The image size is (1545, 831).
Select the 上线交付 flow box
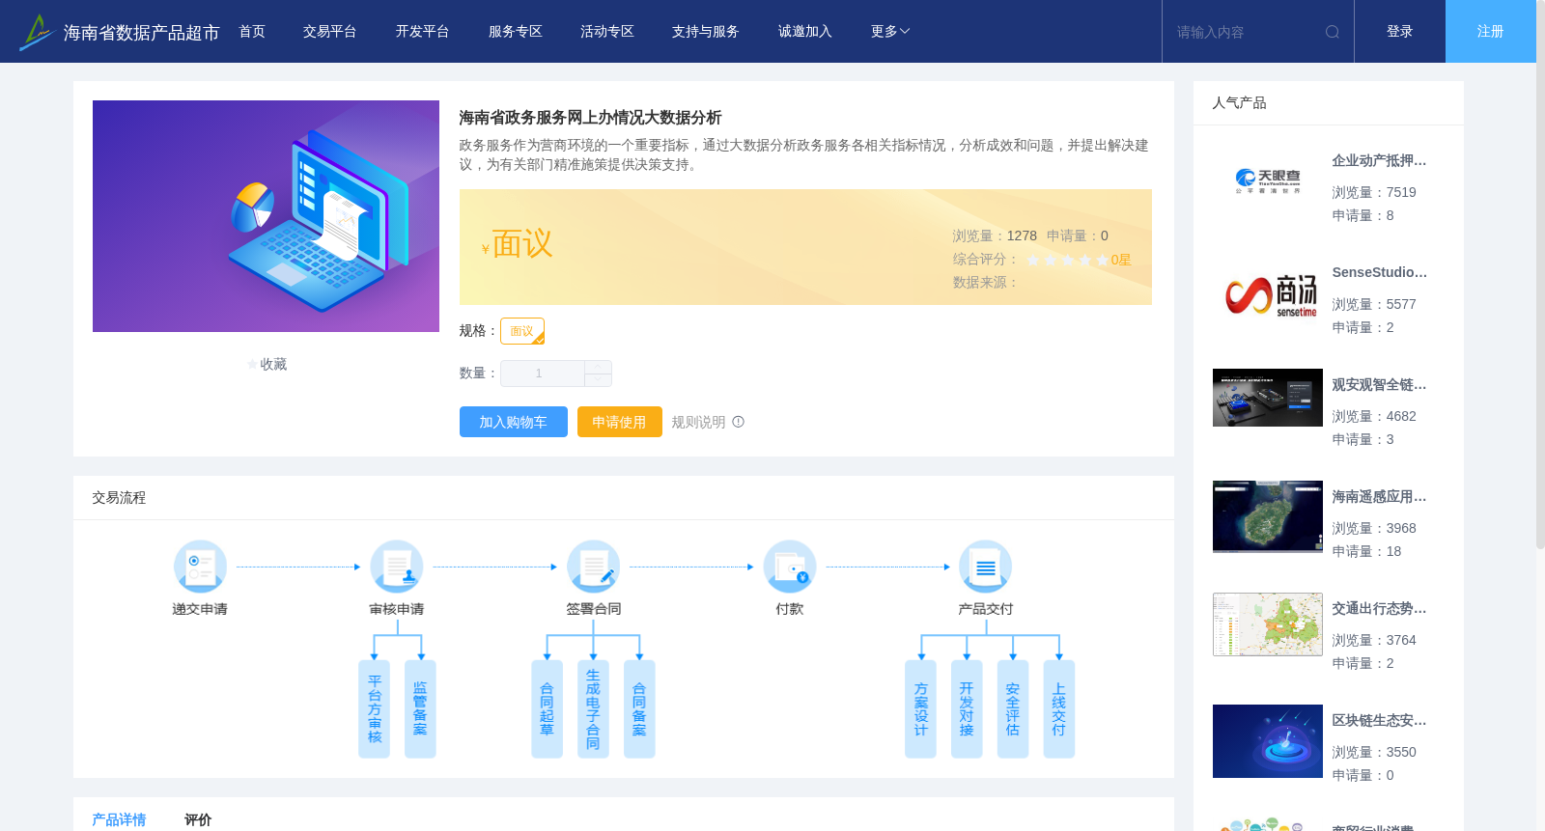coord(1059,709)
